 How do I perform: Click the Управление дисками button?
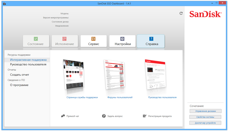[205, 111]
